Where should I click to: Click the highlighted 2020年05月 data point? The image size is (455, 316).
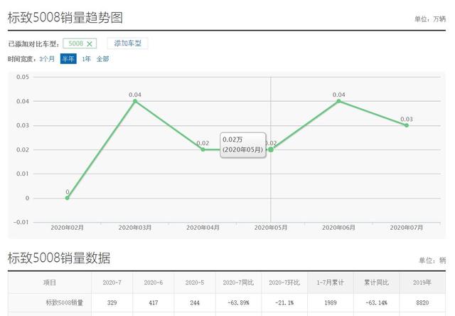click(271, 149)
